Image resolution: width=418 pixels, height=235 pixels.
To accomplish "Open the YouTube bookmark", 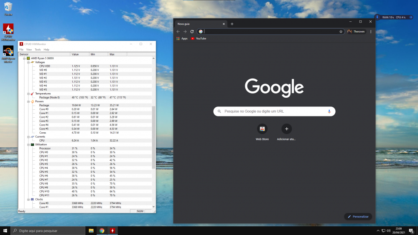I will (199, 38).
